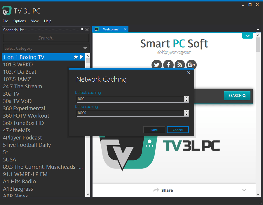Close the Network Caching dialog
Screen dimensions: 263x205
point(189,73)
